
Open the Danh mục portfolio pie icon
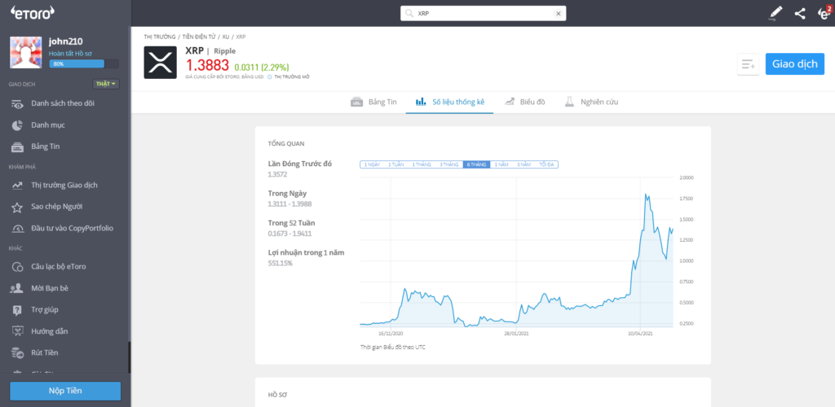17,125
